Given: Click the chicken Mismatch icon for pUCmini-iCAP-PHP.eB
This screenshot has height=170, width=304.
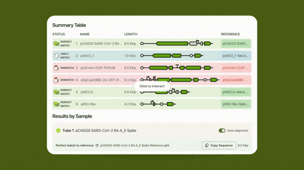Looking at the screenshot, I should [56, 68].
